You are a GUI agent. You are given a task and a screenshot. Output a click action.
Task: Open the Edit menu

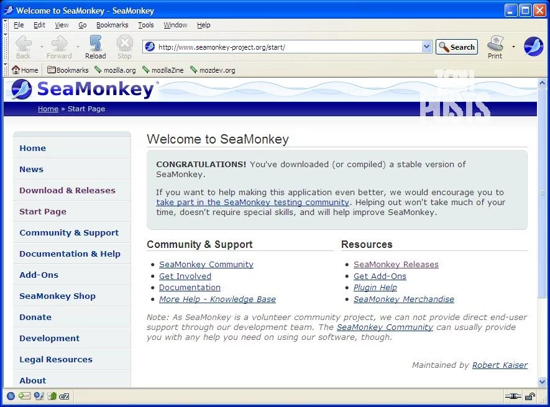(x=39, y=25)
